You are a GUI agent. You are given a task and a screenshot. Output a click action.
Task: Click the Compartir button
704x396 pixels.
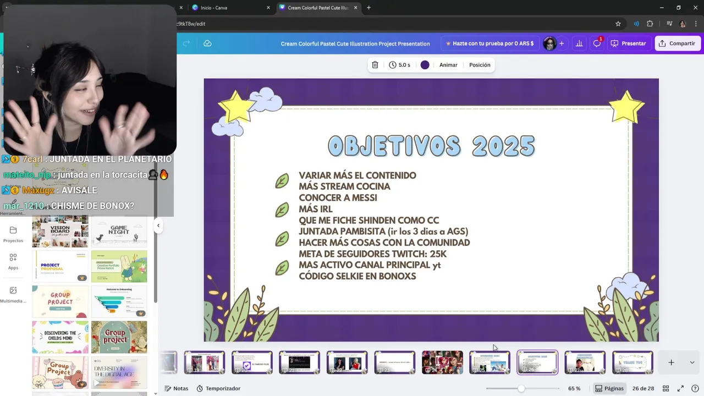677,43
